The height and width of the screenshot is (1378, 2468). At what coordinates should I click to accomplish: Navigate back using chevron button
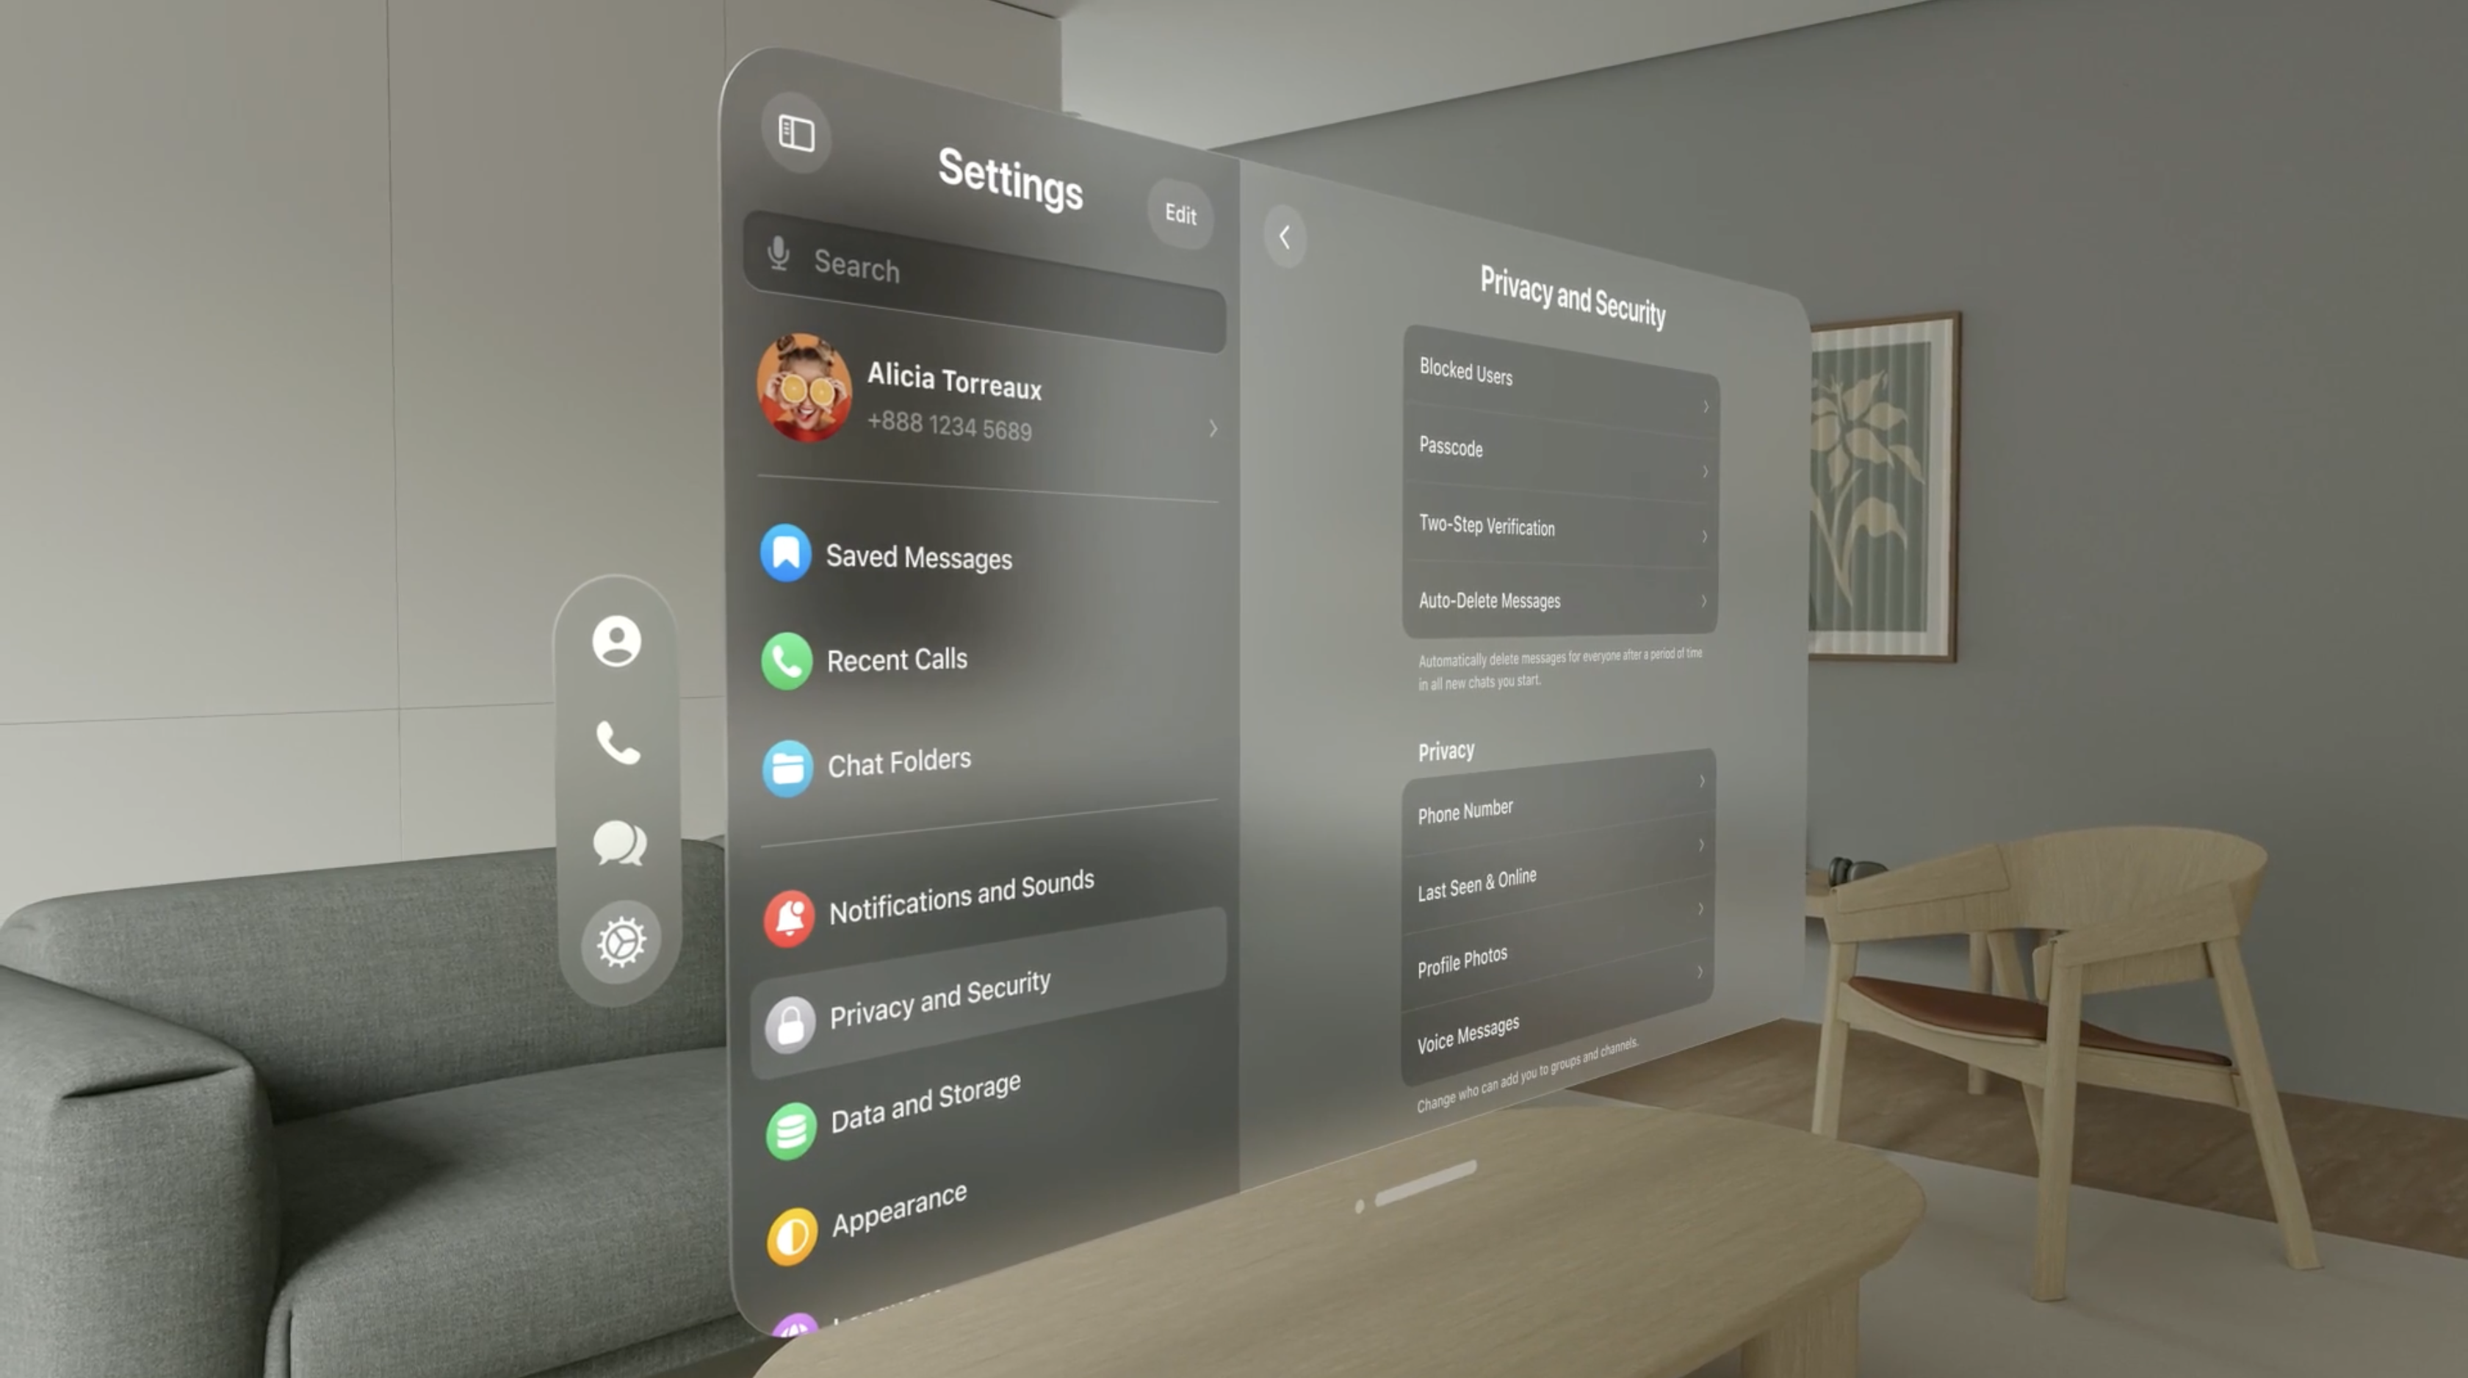point(1287,236)
